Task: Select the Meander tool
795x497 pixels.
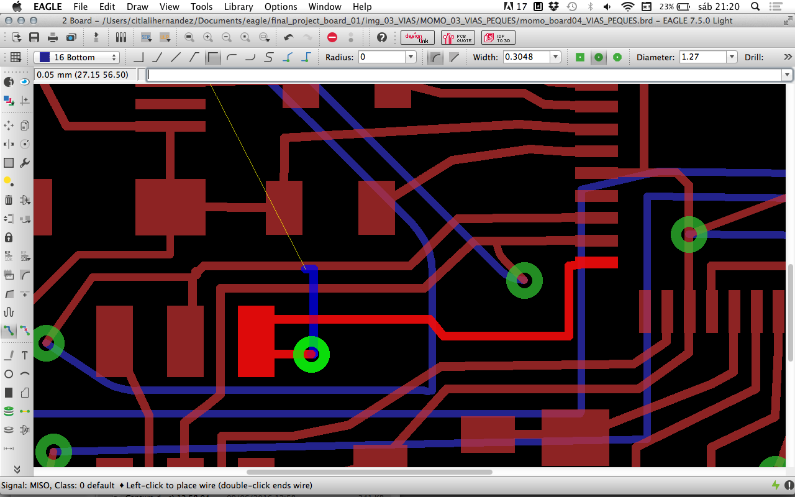Action: 9,312
